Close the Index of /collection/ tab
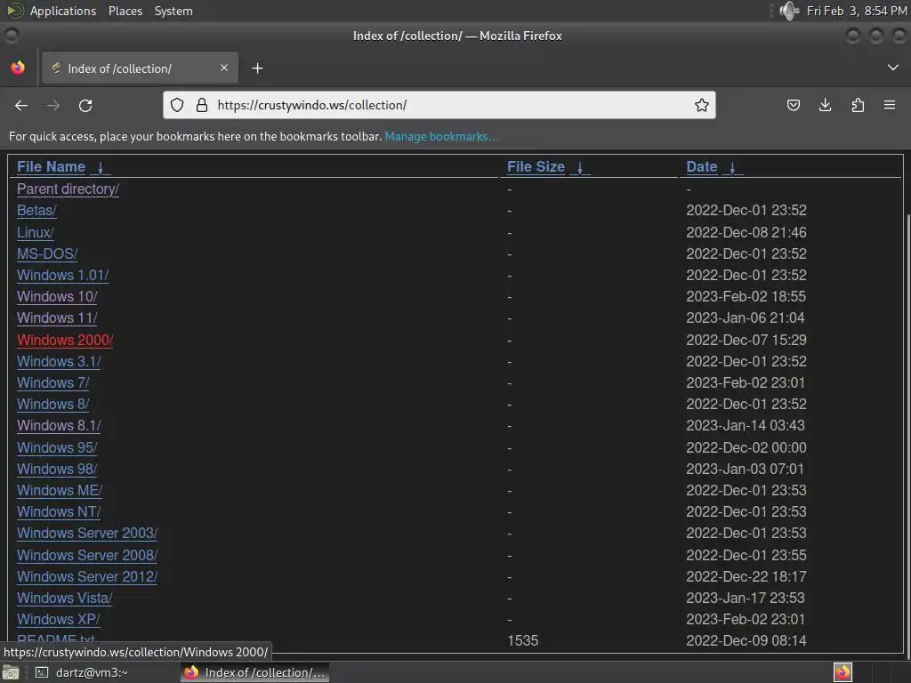This screenshot has width=911, height=683. [223, 68]
